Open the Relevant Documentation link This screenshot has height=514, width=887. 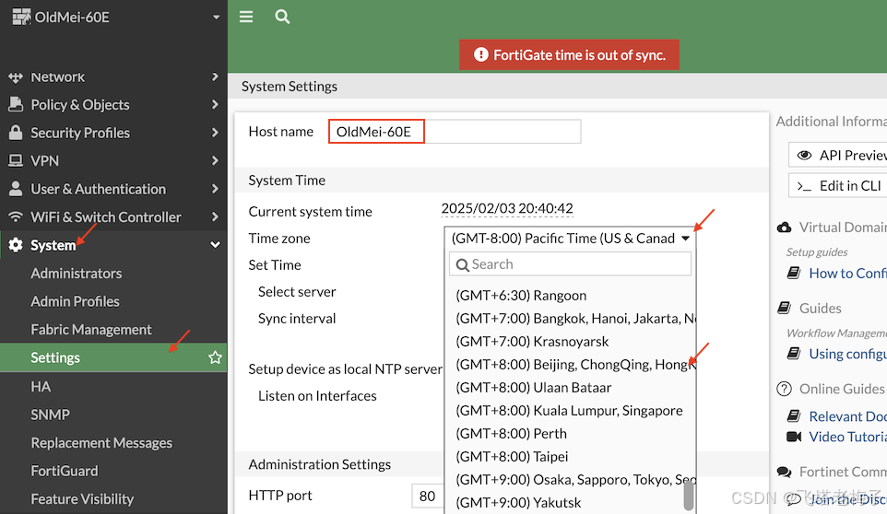[847, 416]
